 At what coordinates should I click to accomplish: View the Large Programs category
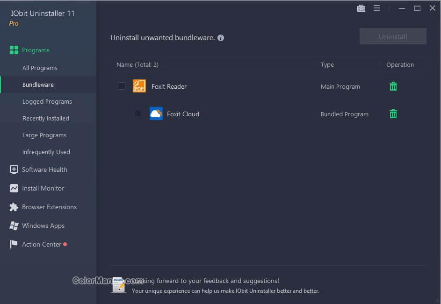(x=44, y=135)
